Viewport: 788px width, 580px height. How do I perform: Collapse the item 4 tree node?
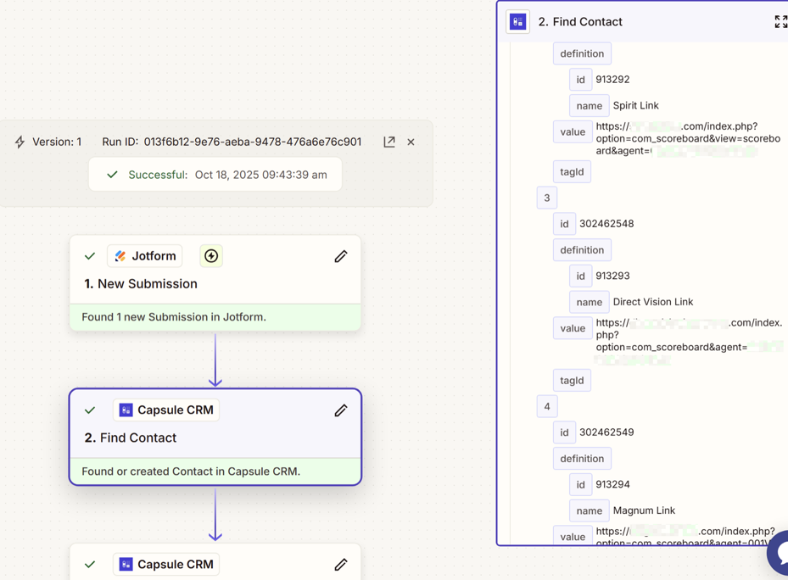click(x=547, y=406)
